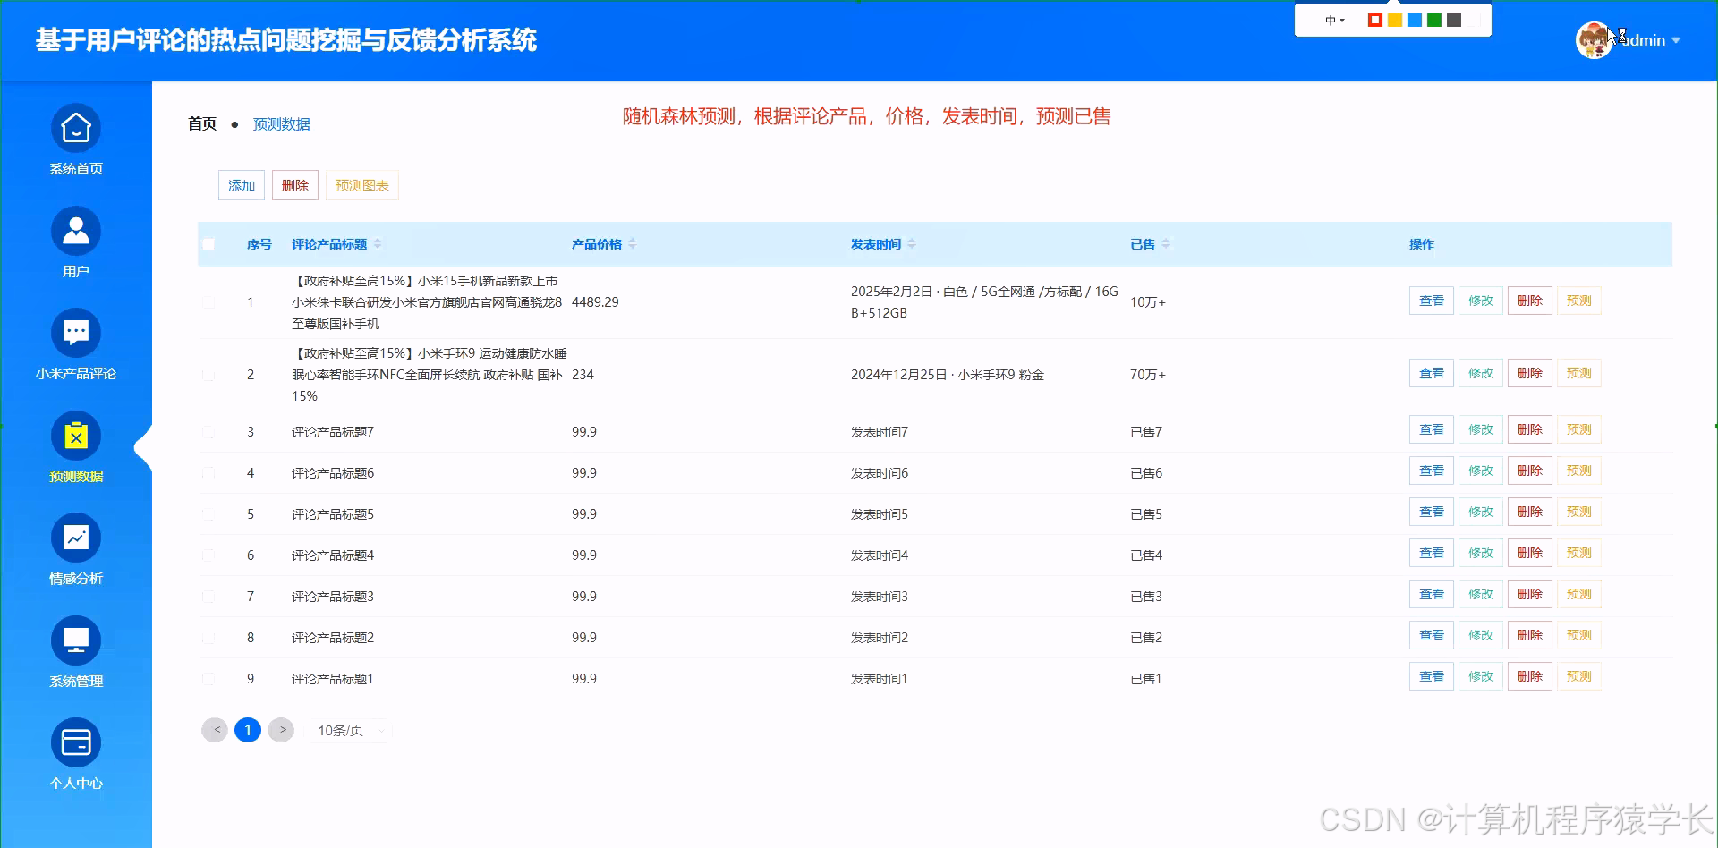Click the 添加 button to add data
Viewport: 1718px width, 848px height.
[241, 185]
